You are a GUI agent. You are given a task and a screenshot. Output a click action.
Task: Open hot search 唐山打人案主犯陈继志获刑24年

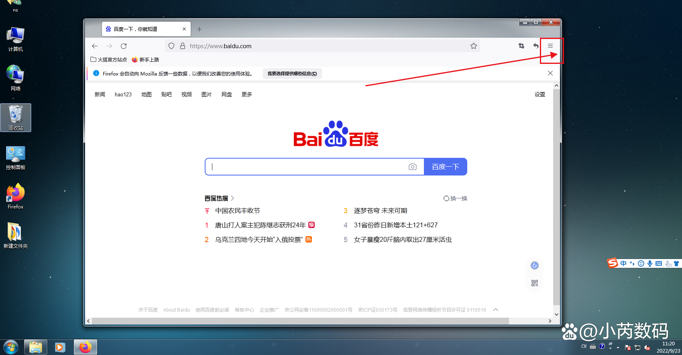click(x=260, y=225)
